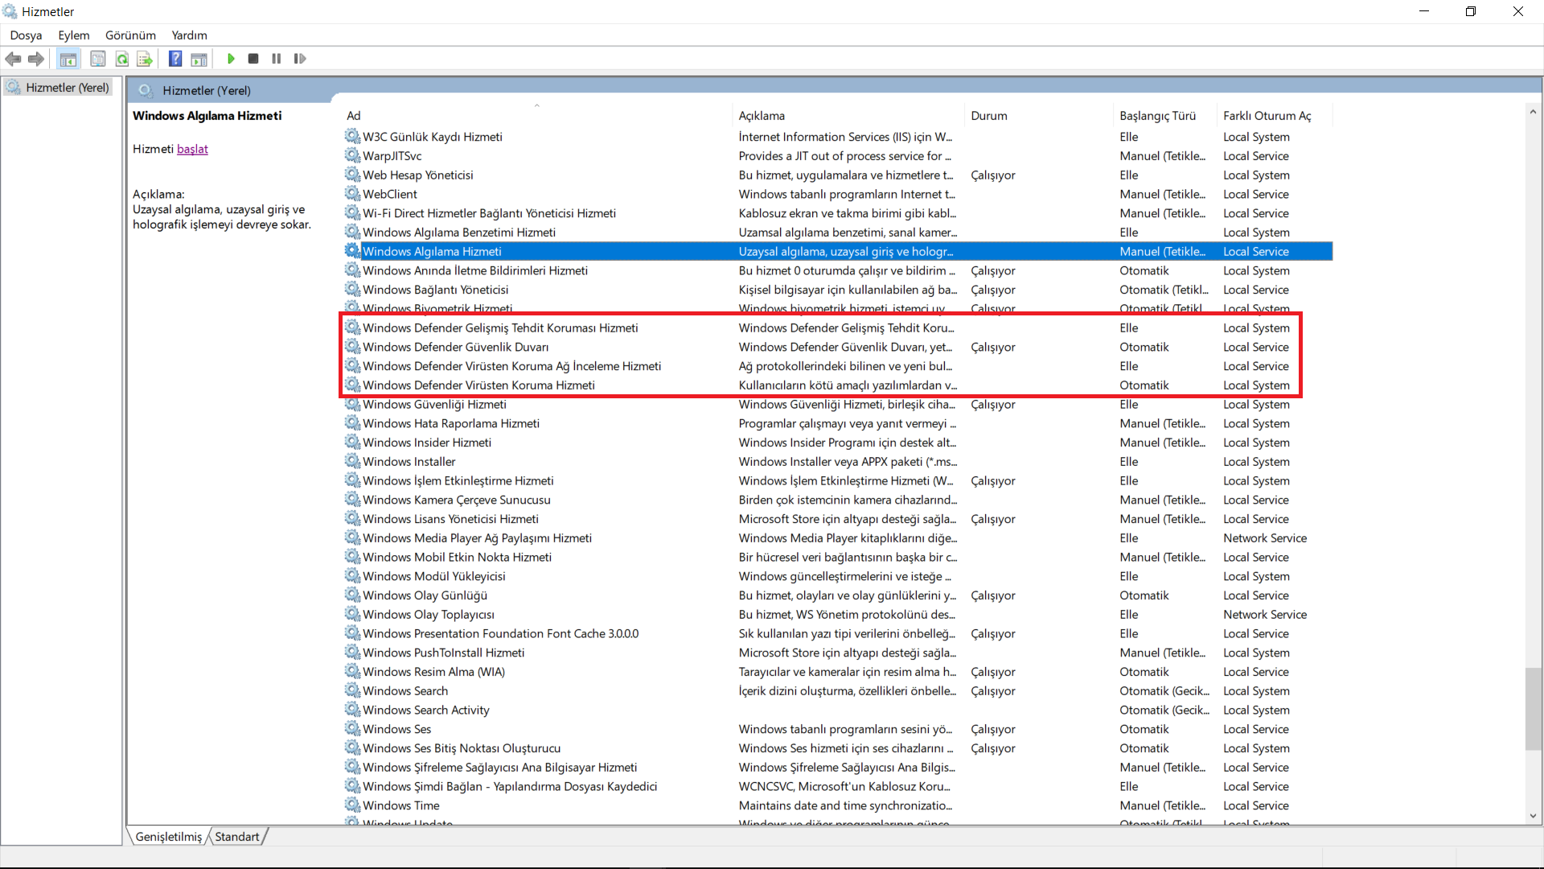This screenshot has width=1544, height=869.
Task: Select Windows Mobil Etkin Nokta Hizmeti row
Action: click(837, 557)
